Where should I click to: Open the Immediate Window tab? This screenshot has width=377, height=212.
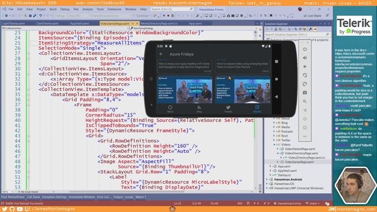click(82, 197)
